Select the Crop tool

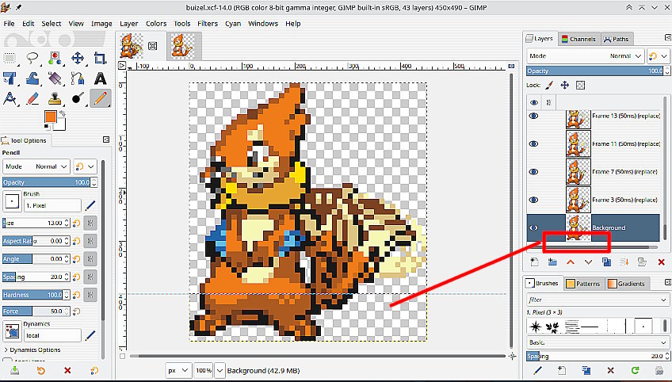pos(101,59)
